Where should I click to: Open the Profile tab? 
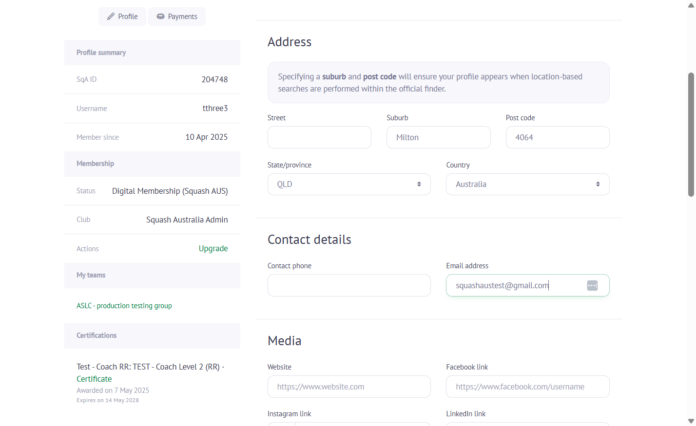click(122, 17)
